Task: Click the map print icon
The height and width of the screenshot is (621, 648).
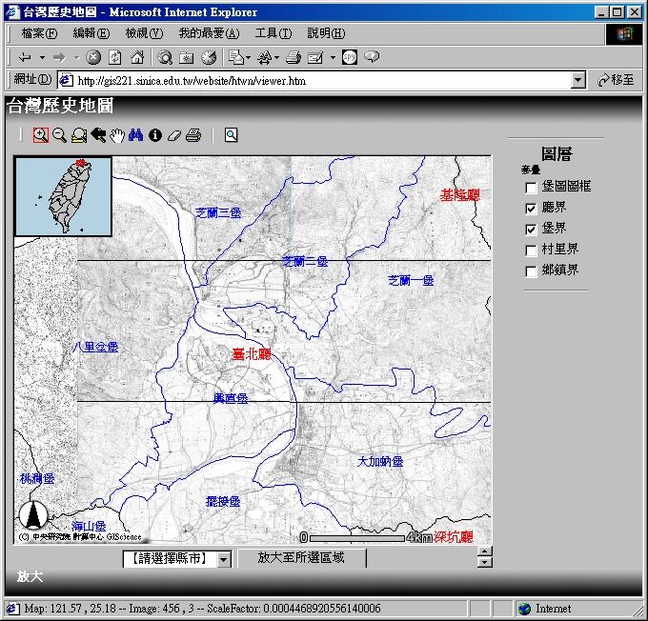Action: (x=193, y=135)
